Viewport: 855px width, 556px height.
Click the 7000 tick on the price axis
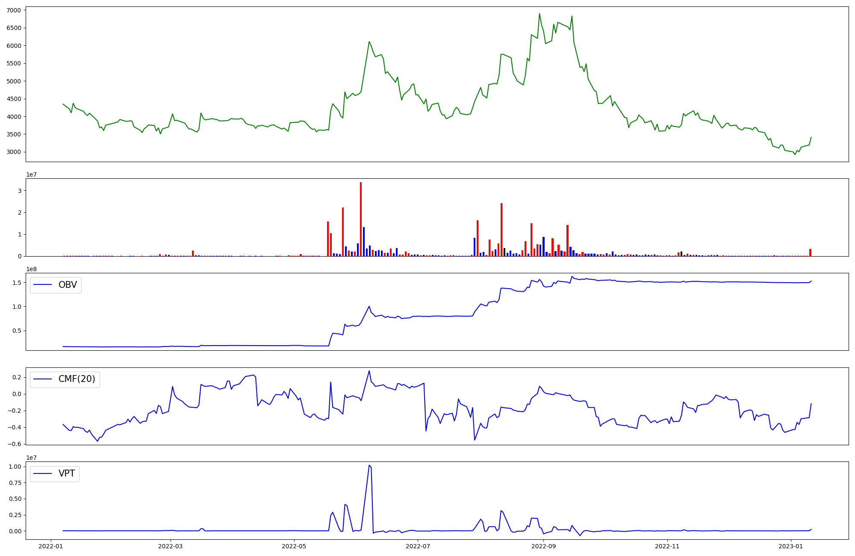[14, 10]
